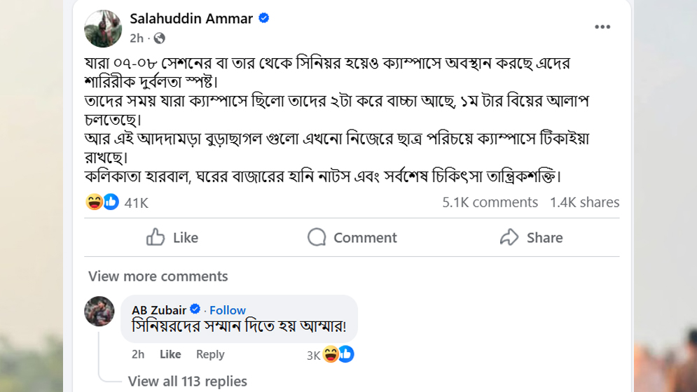Open Salahuddin Ammar's profile name link
The width and height of the screenshot is (697, 392).
[x=191, y=19]
